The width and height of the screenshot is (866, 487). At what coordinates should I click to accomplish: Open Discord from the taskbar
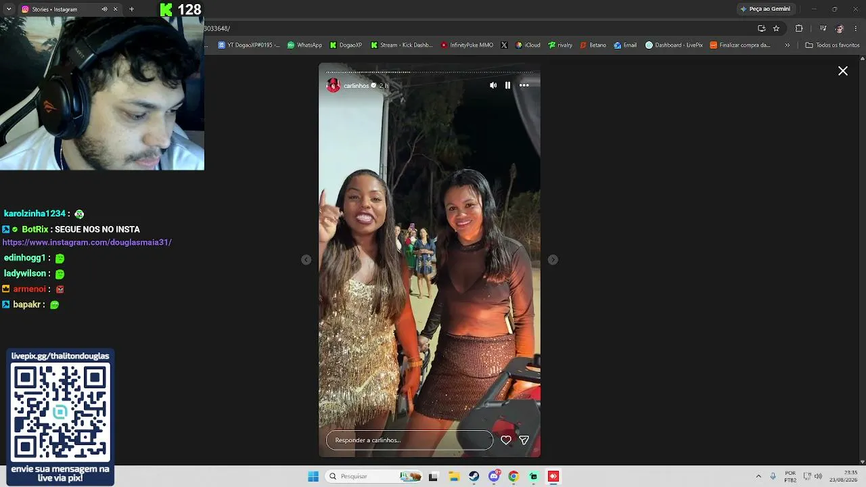tap(494, 476)
